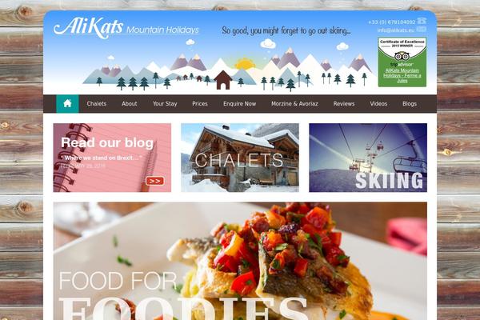Open Morzine & Avoriaz menu item

tap(294, 104)
